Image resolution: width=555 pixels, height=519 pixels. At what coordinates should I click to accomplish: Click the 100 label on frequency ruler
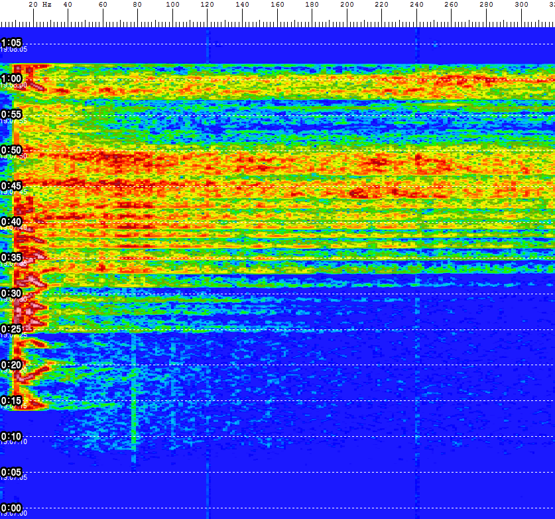coord(172,5)
